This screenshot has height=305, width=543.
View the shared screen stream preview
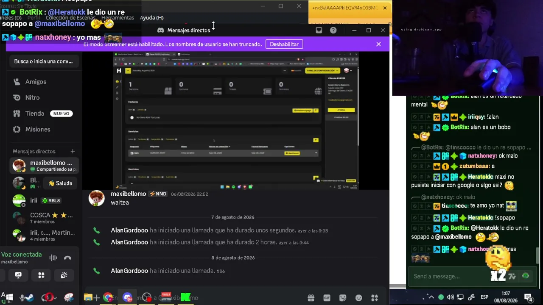click(x=236, y=121)
